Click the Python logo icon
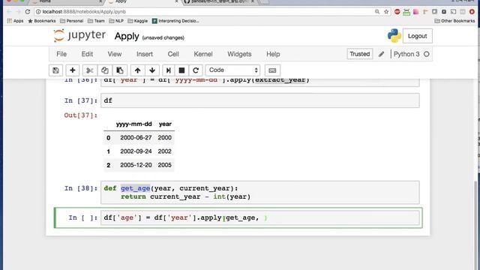 click(394, 36)
